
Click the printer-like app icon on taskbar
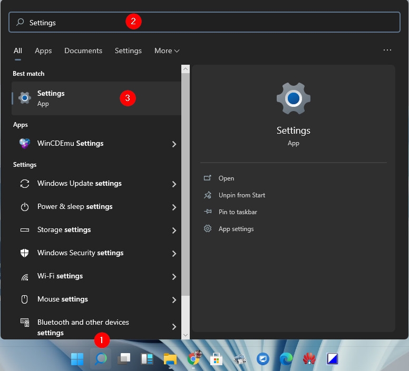(240, 359)
